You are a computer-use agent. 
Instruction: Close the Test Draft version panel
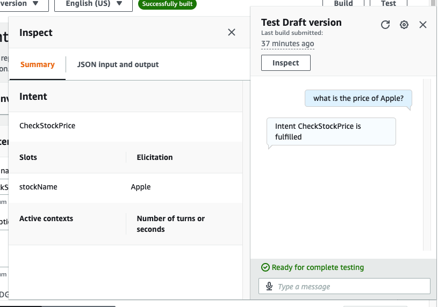423,25
